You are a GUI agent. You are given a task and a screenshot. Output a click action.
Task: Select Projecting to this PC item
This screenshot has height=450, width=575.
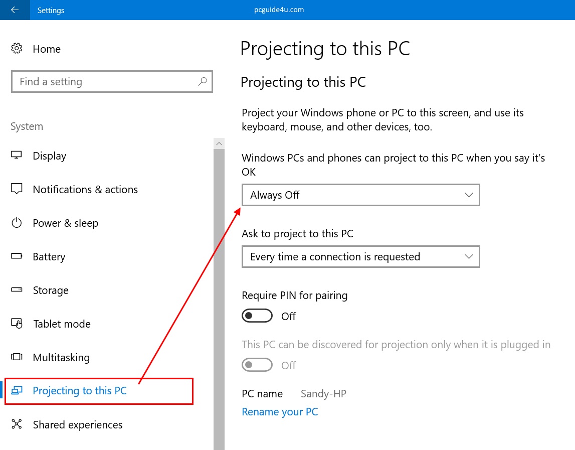tap(80, 391)
